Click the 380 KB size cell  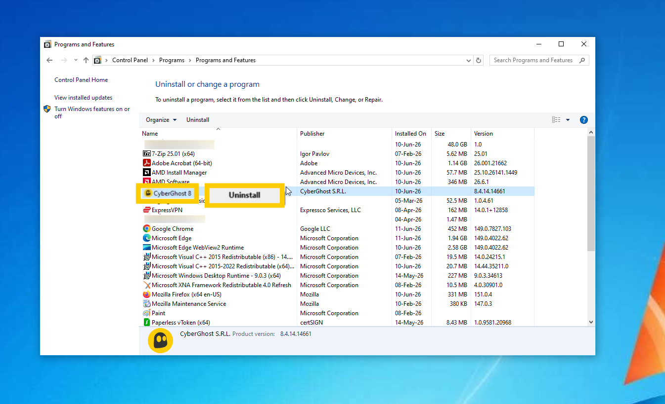pos(458,304)
